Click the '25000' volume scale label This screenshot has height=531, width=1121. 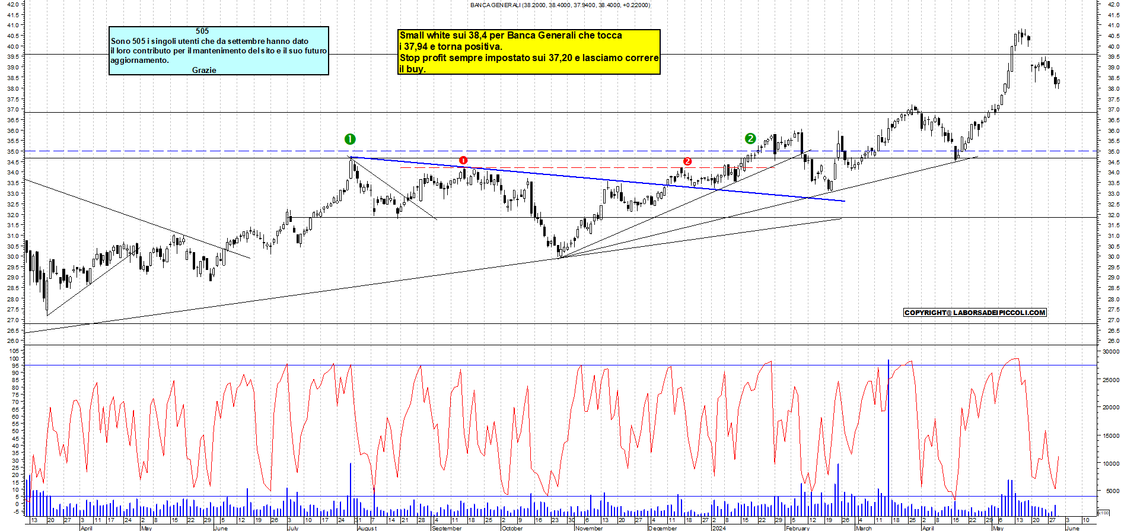pyautogui.click(x=1111, y=380)
